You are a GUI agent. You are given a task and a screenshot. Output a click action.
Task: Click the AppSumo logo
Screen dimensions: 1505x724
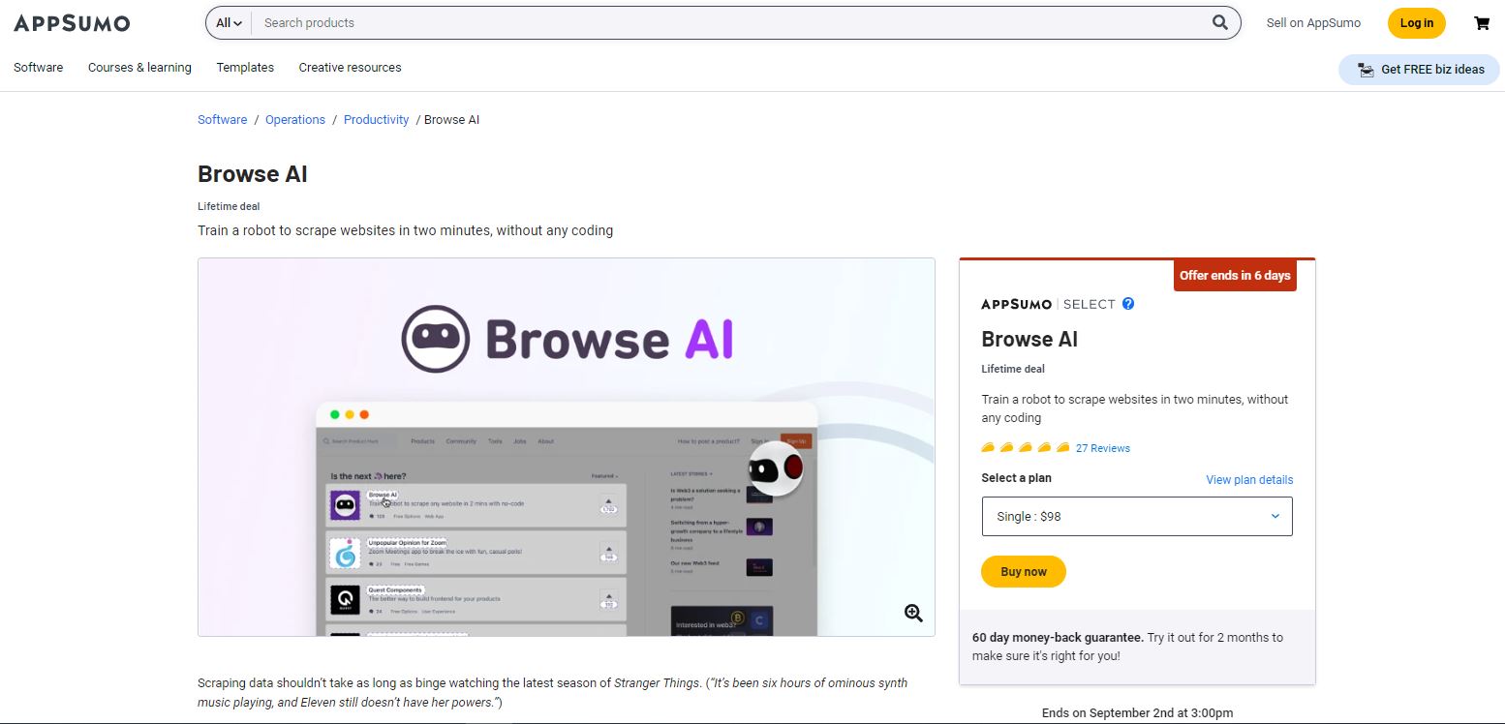pyautogui.click(x=72, y=23)
